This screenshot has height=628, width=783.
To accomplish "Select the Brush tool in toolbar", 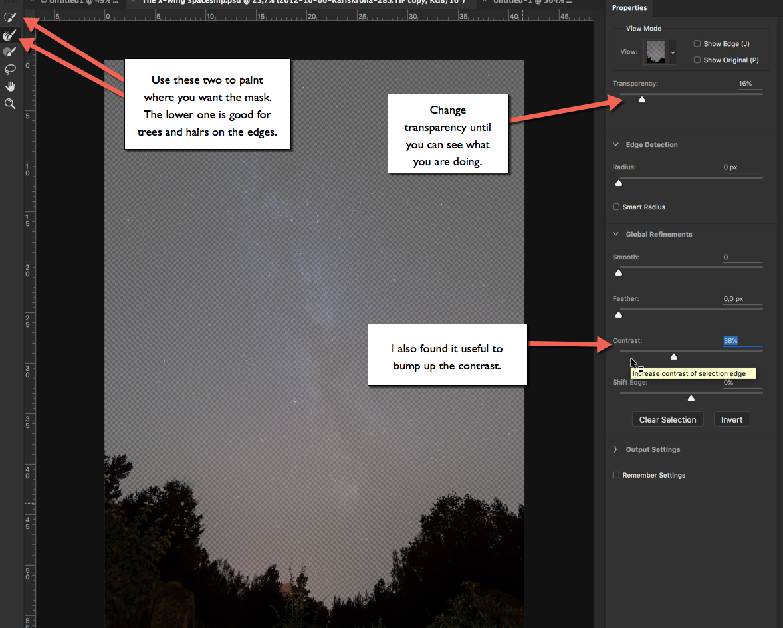I will click(x=10, y=51).
